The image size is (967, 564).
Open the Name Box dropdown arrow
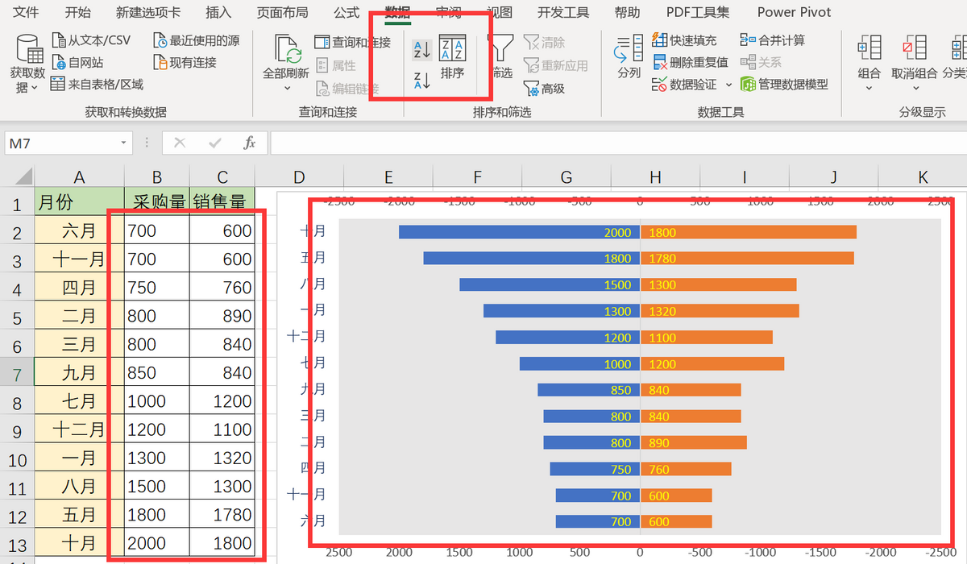click(123, 143)
